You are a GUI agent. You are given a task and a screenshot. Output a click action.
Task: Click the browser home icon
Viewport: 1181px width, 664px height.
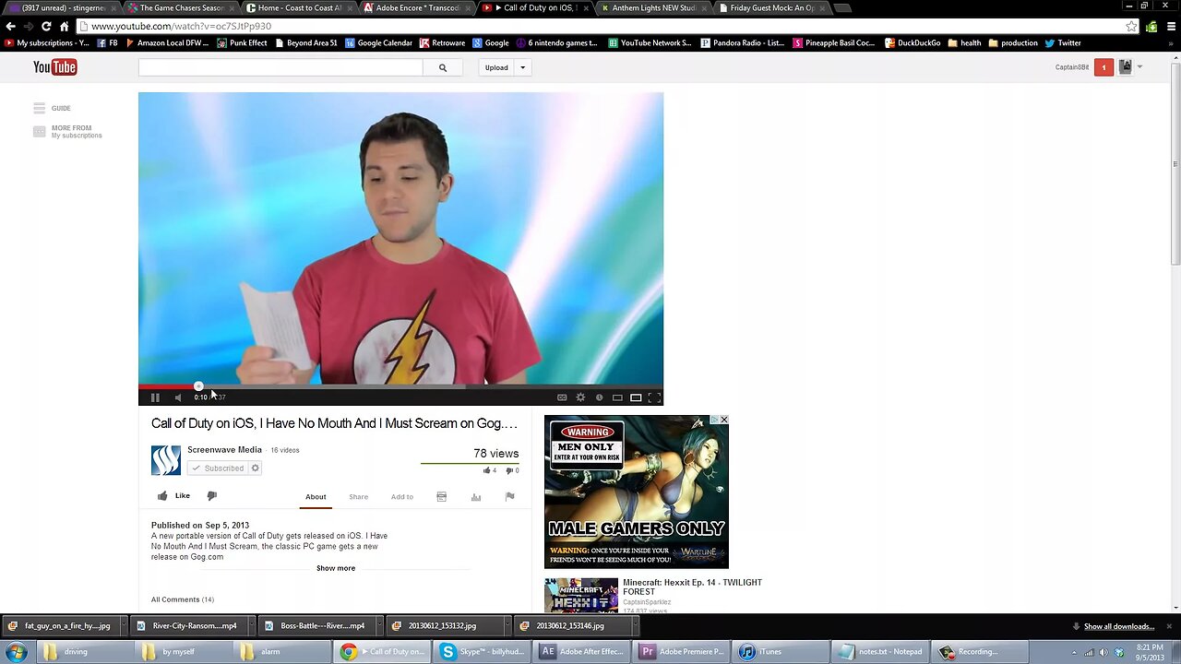point(64,26)
